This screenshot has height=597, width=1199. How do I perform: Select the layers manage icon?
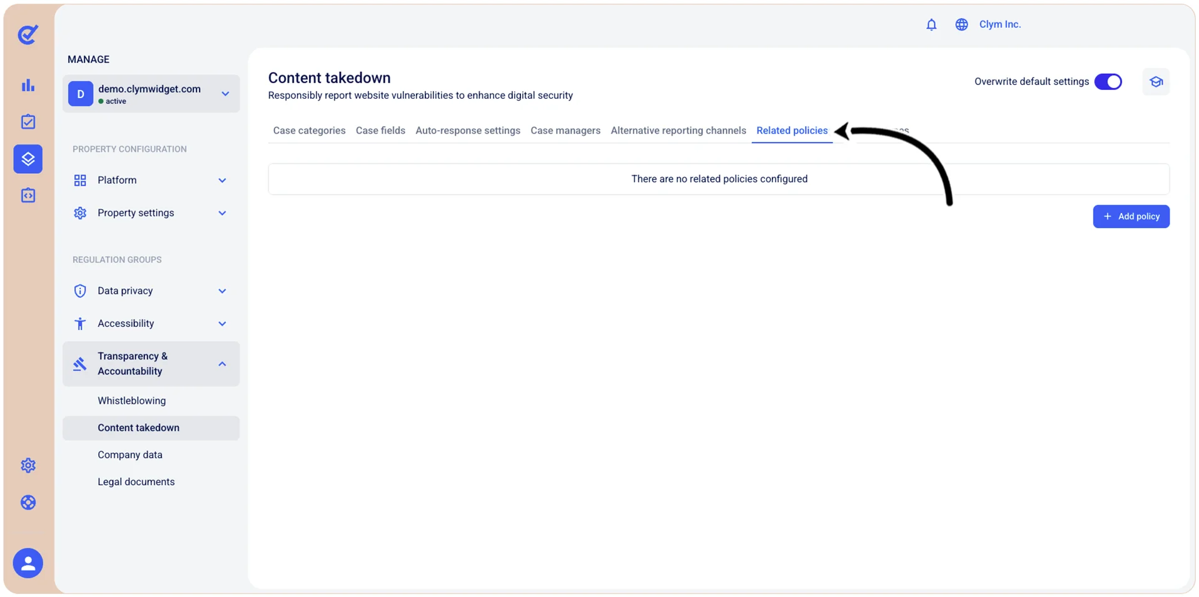coord(28,159)
